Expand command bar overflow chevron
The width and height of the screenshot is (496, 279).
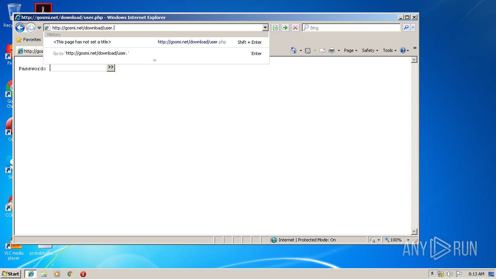415,48
